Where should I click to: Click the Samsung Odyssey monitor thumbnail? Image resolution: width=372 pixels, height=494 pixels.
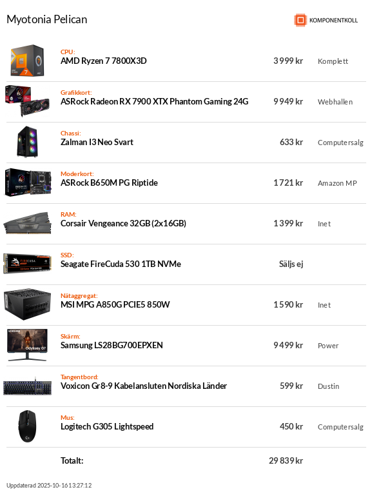(x=28, y=345)
